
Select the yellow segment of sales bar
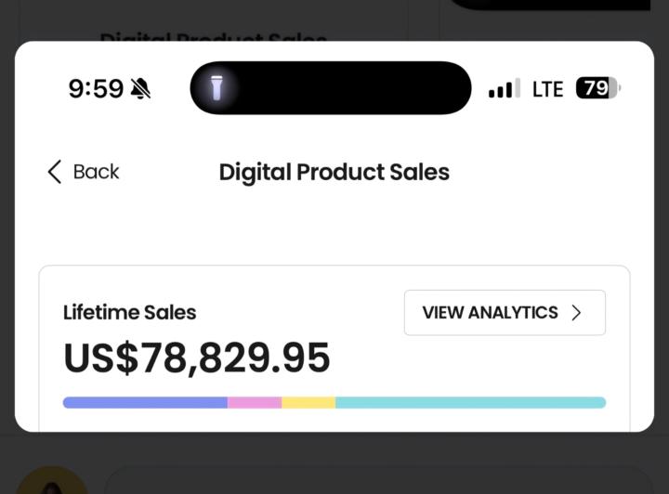[x=308, y=403]
